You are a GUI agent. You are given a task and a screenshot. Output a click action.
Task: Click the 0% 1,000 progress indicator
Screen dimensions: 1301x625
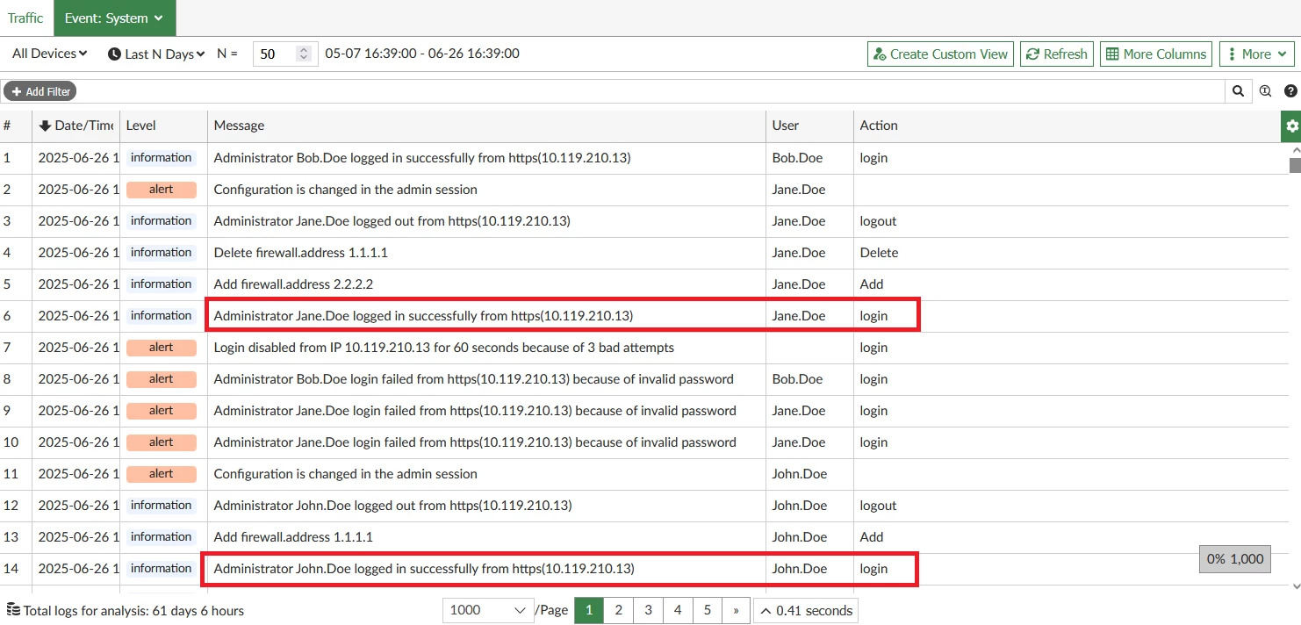(1235, 559)
